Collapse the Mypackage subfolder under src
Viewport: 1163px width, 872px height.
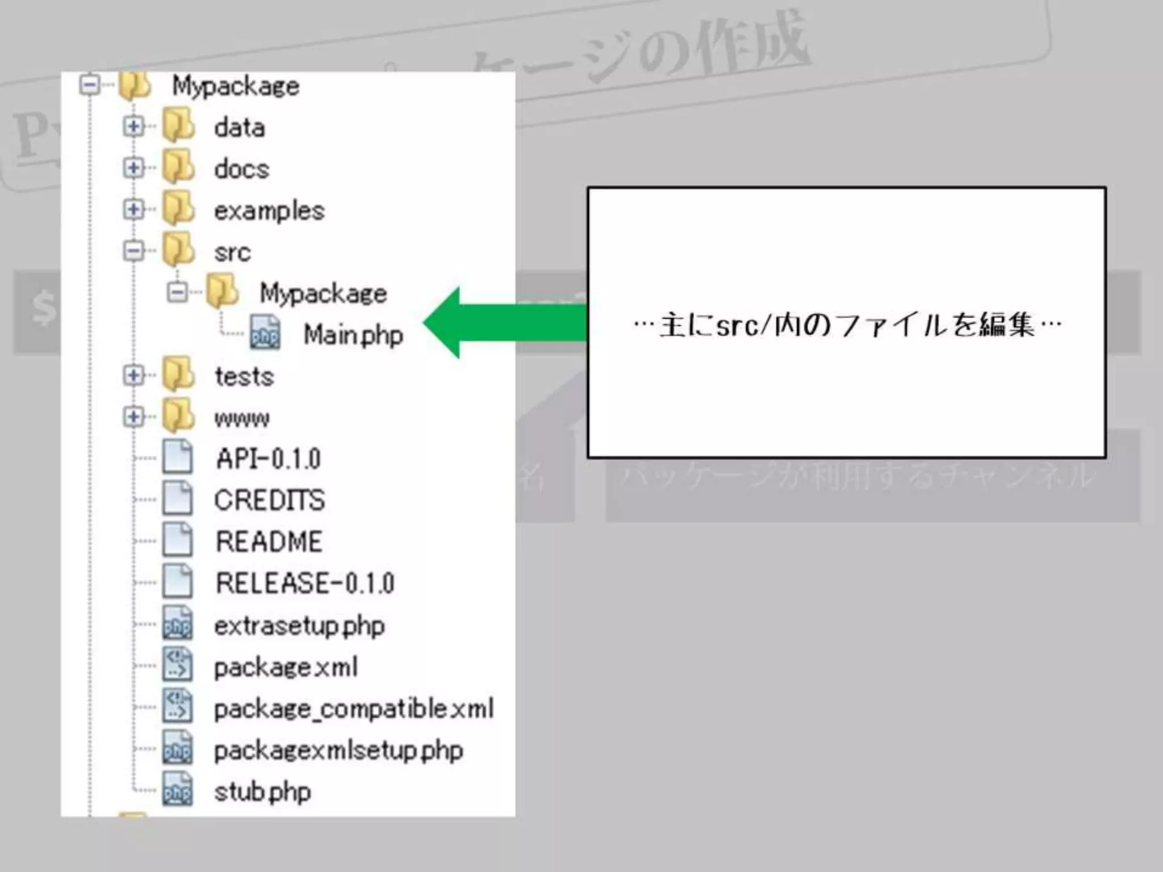177,292
